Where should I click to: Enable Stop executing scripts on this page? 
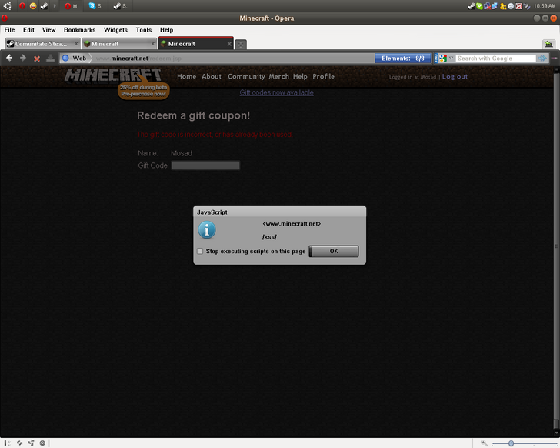click(x=200, y=252)
